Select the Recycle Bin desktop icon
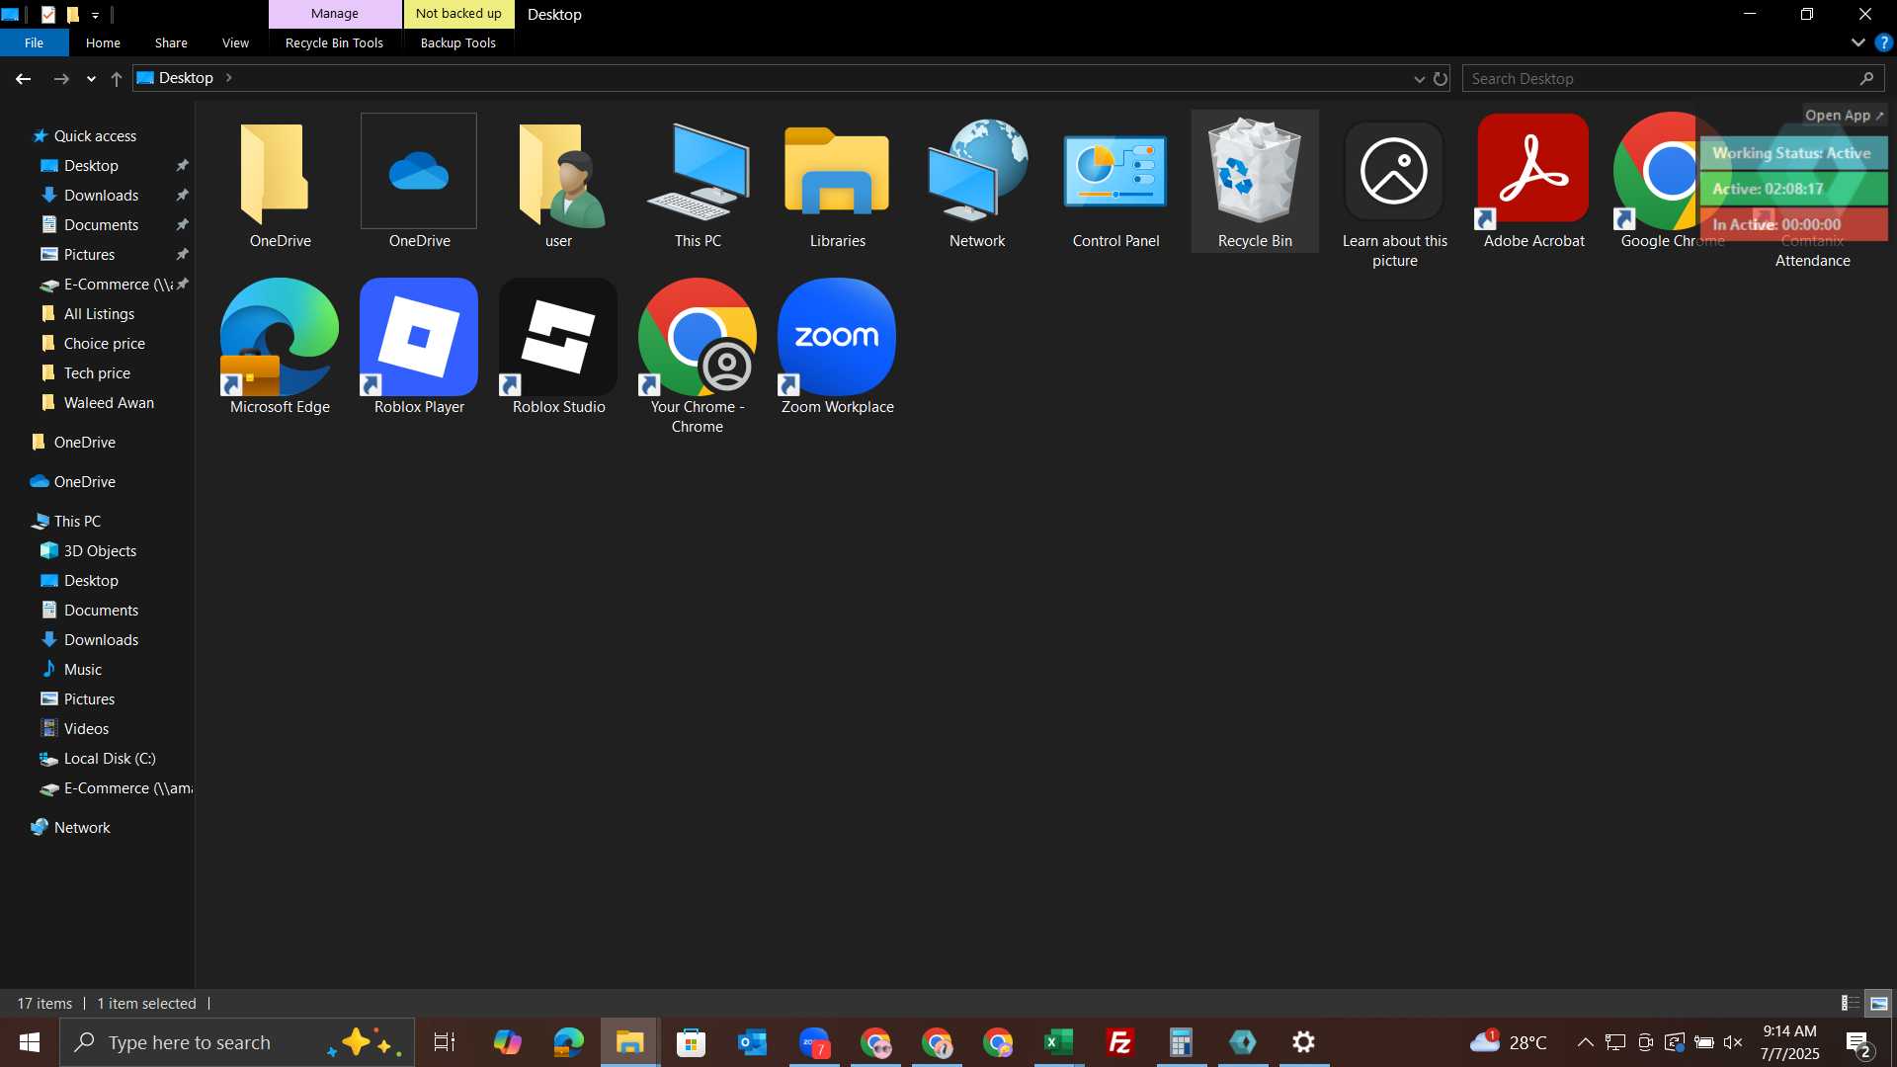Viewport: 1897px width, 1067px height. click(x=1255, y=182)
